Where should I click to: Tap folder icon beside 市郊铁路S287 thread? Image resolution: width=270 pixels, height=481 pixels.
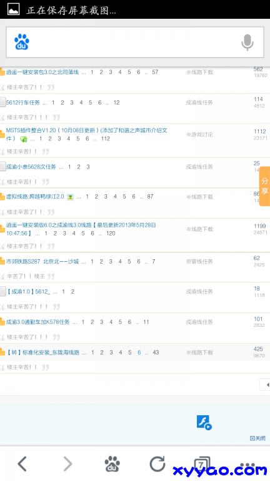tap(2, 262)
